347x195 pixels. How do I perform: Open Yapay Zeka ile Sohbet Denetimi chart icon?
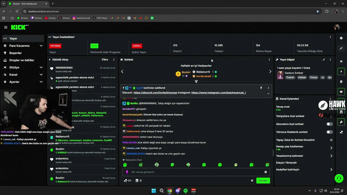[331, 140]
